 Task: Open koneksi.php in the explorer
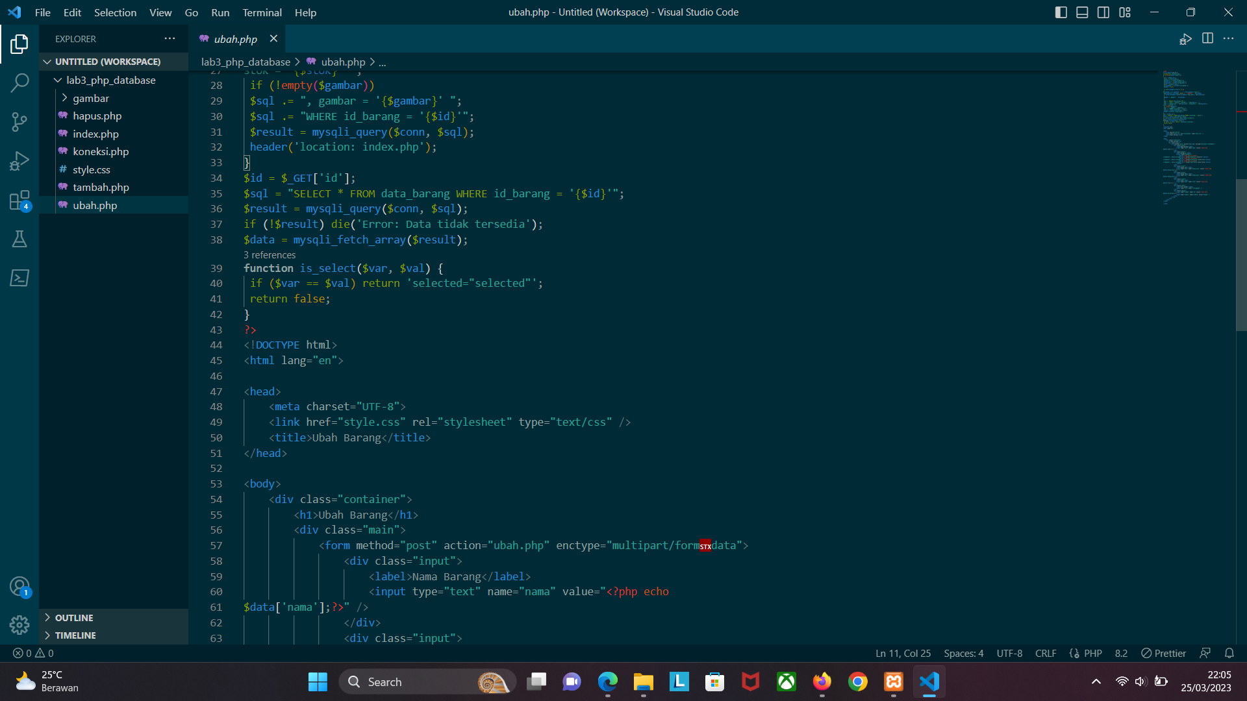pos(101,151)
